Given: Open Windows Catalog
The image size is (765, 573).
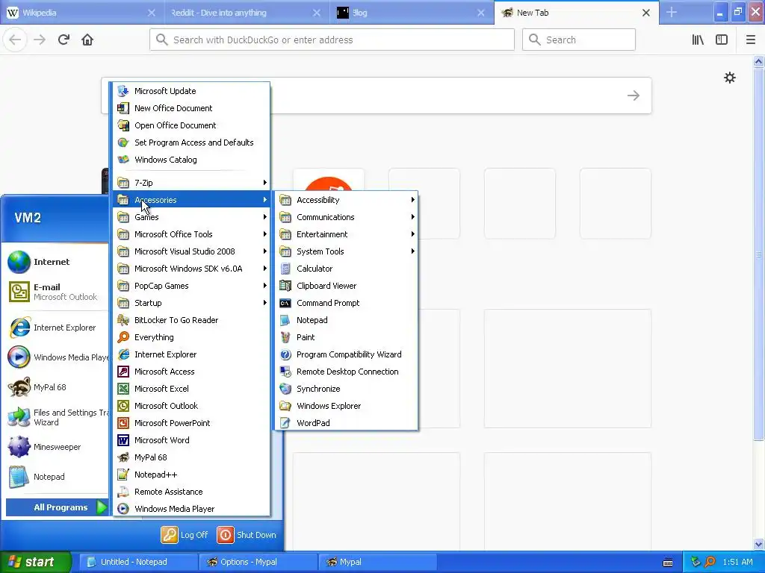Looking at the screenshot, I should pyautogui.click(x=191, y=160).
